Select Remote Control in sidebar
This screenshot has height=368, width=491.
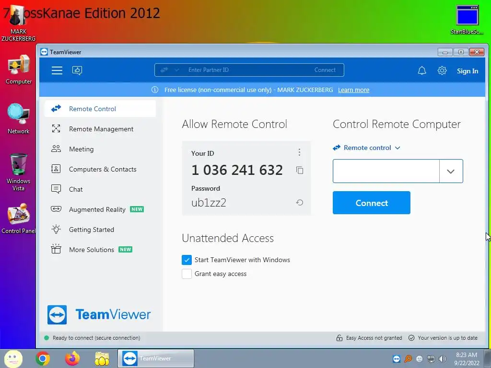(x=100, y=109)
